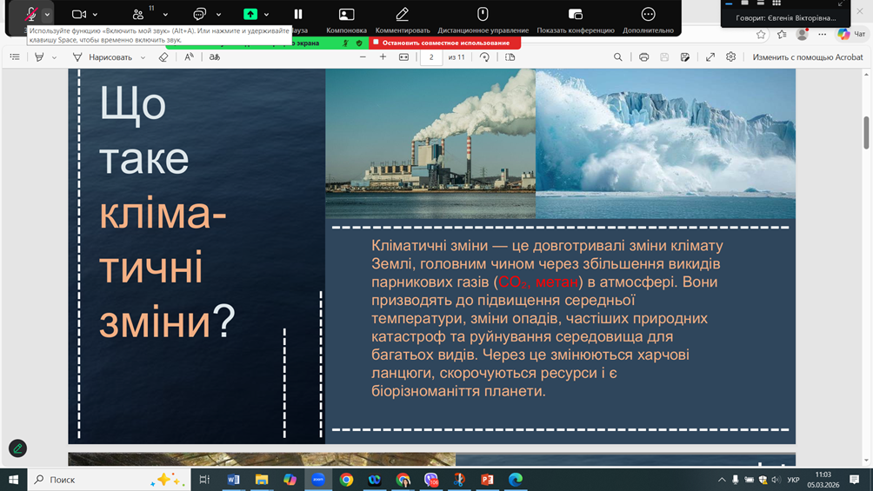Image resolution: width=873 pixels, height=491 pixels.
Task: Rotate the PDF page
Action: [x=484, y=57]
